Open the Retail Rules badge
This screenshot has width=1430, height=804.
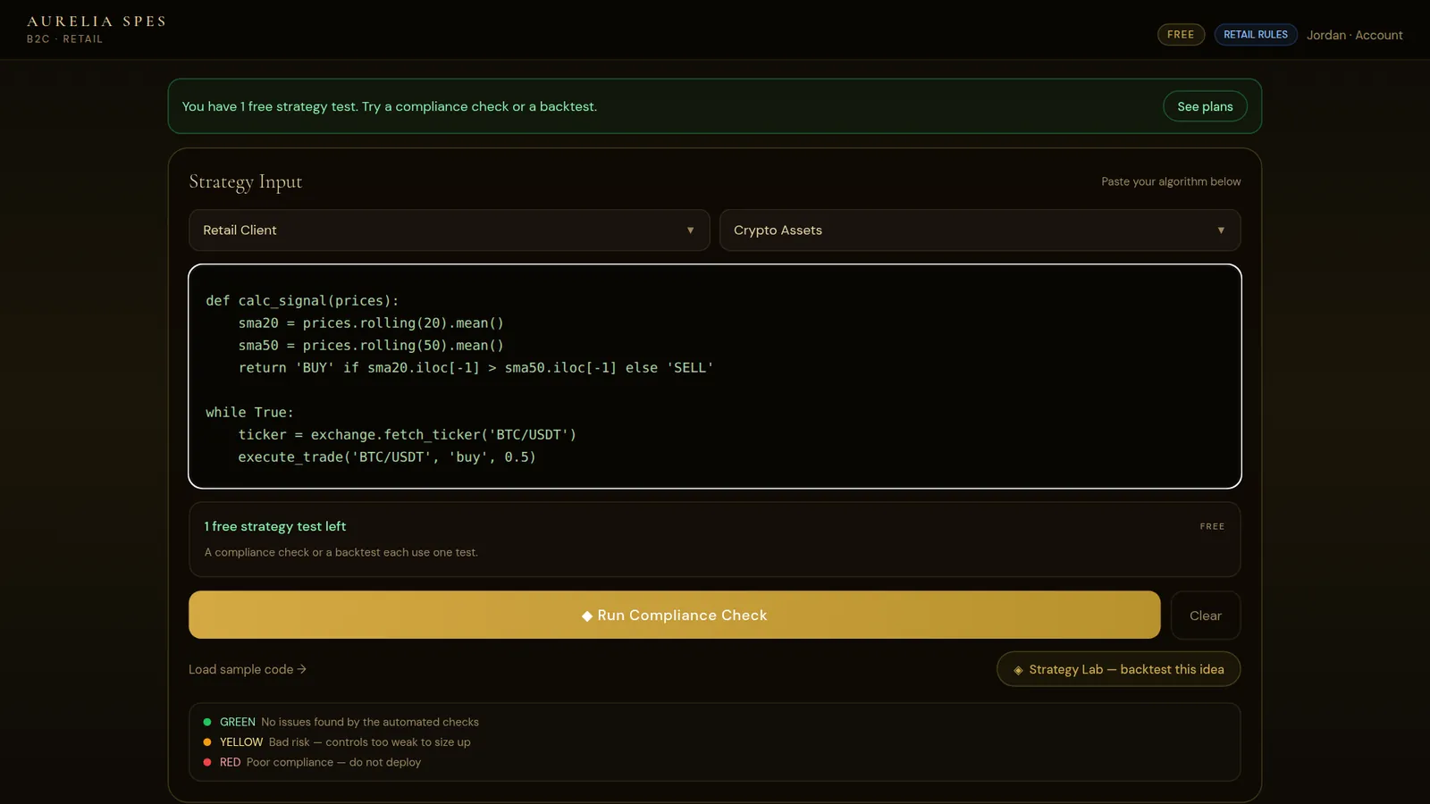click(x=1256, y=35)
